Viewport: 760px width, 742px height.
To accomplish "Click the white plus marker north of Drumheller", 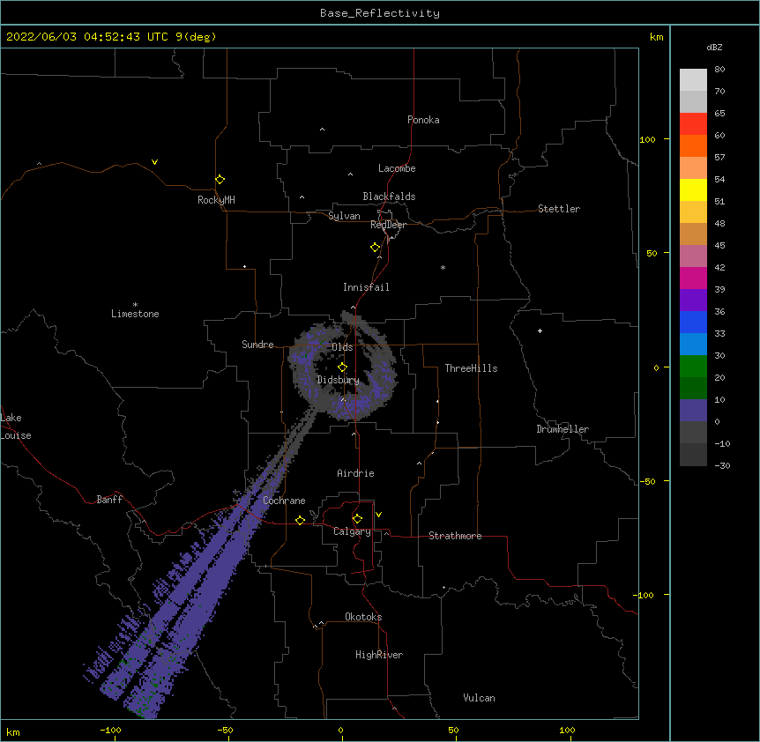I will 540,330.
